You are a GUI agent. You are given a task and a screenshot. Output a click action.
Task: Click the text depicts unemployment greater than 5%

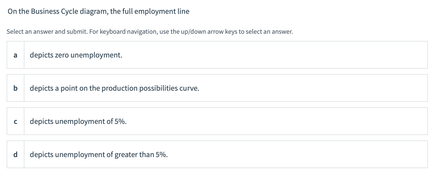pos(99,155)
